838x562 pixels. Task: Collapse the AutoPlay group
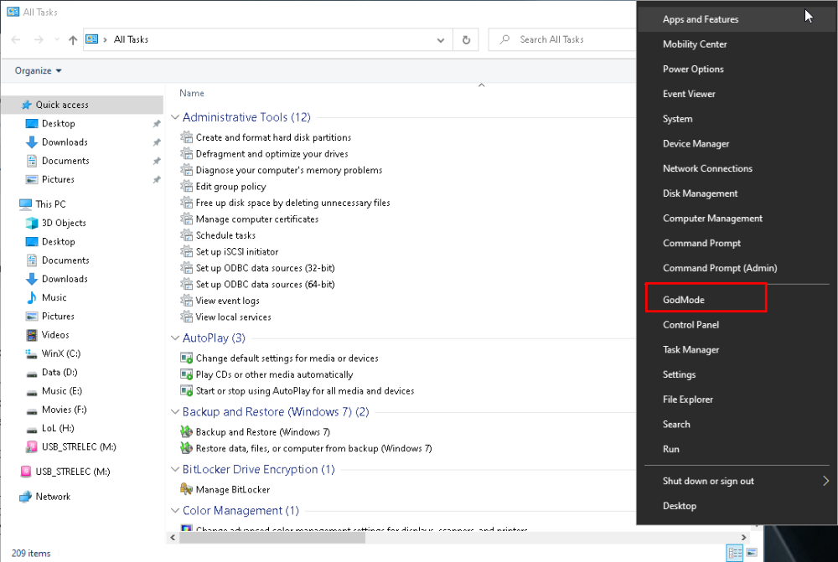point(175,338)
